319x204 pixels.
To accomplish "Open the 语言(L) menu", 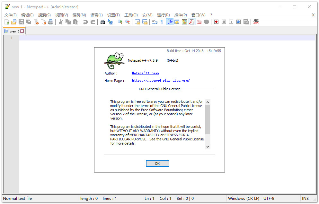I will coord(97,15).
